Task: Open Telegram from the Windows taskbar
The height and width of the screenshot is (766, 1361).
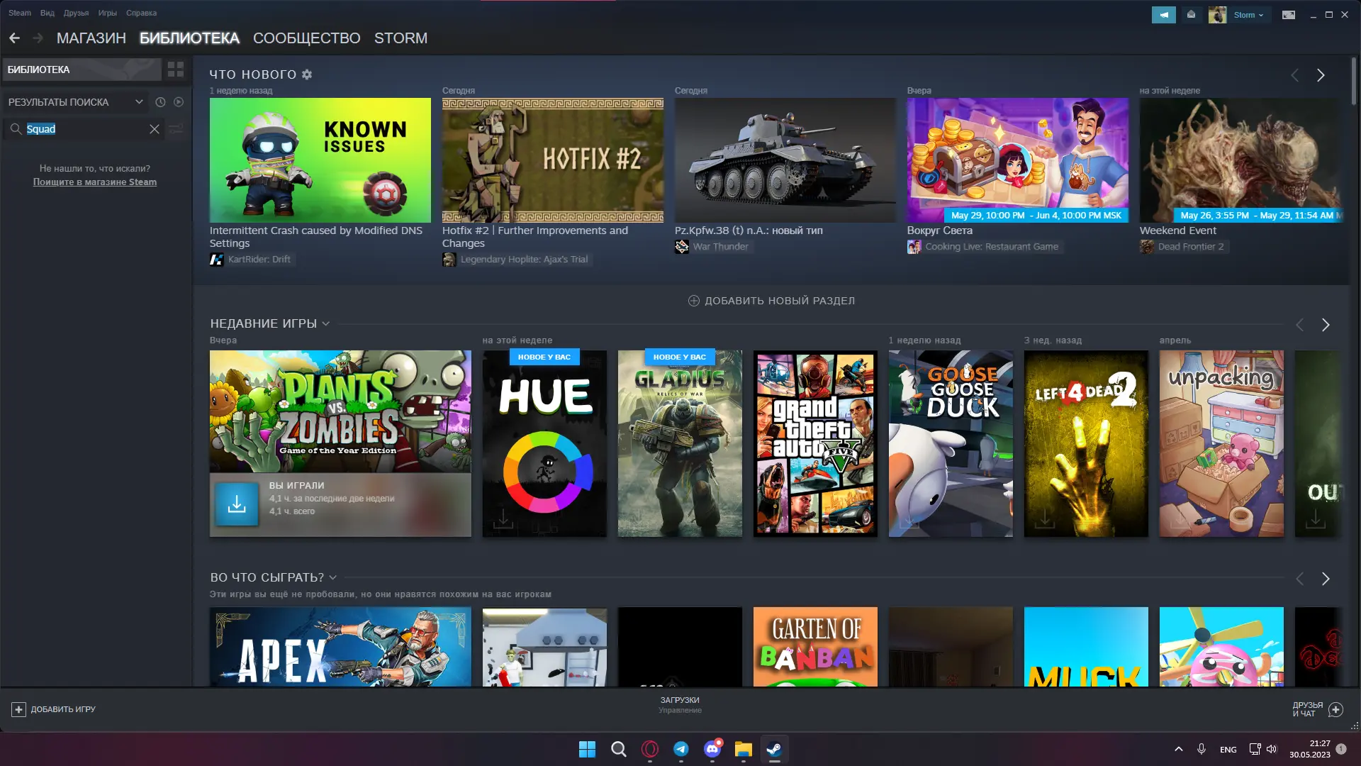Action: tap(680, 749)
